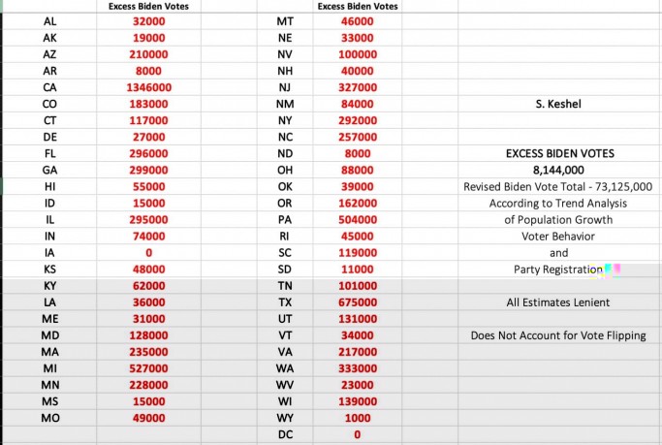Select the state cell labeled FL
This screenshot has width=662, height=445.
click(x=49, y=153)
